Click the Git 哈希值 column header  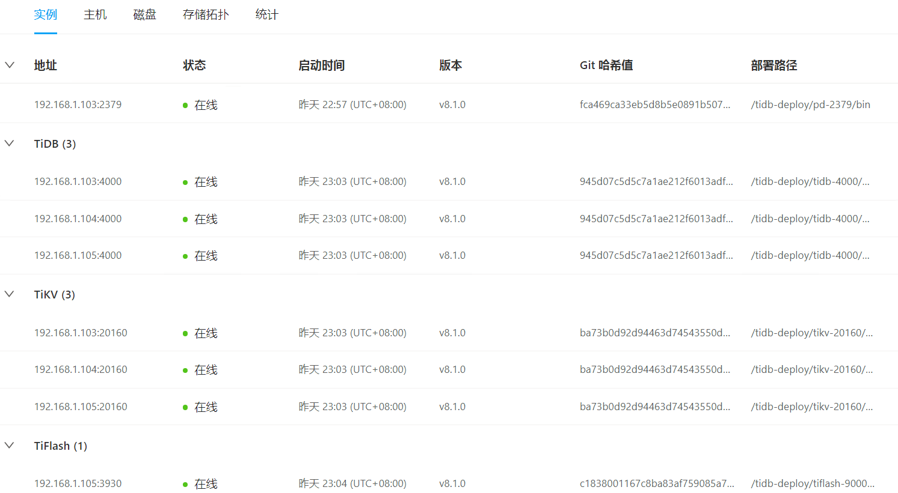[x=606, y=65]
